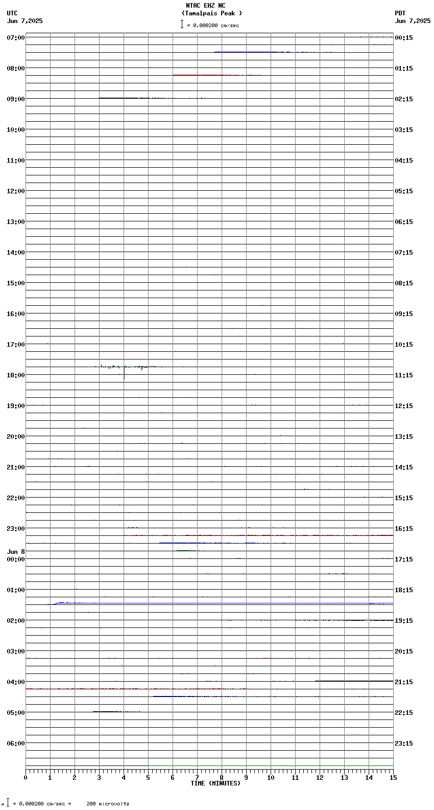434x810 pixels.
Task: Click the '19:00' UTC time label
Action: click(x=16, y=406)
